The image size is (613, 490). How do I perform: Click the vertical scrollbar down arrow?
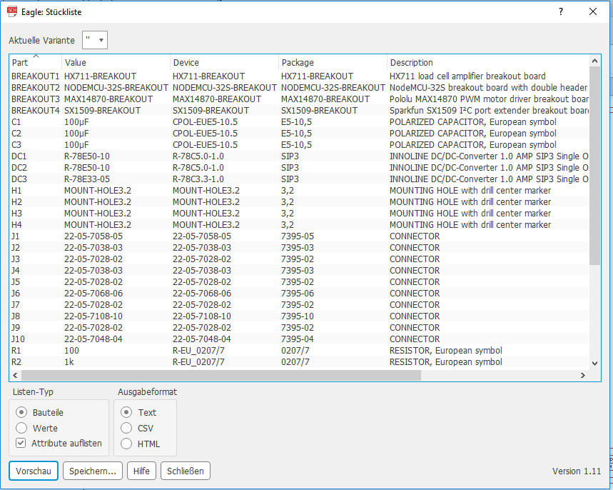coord(594,364)
